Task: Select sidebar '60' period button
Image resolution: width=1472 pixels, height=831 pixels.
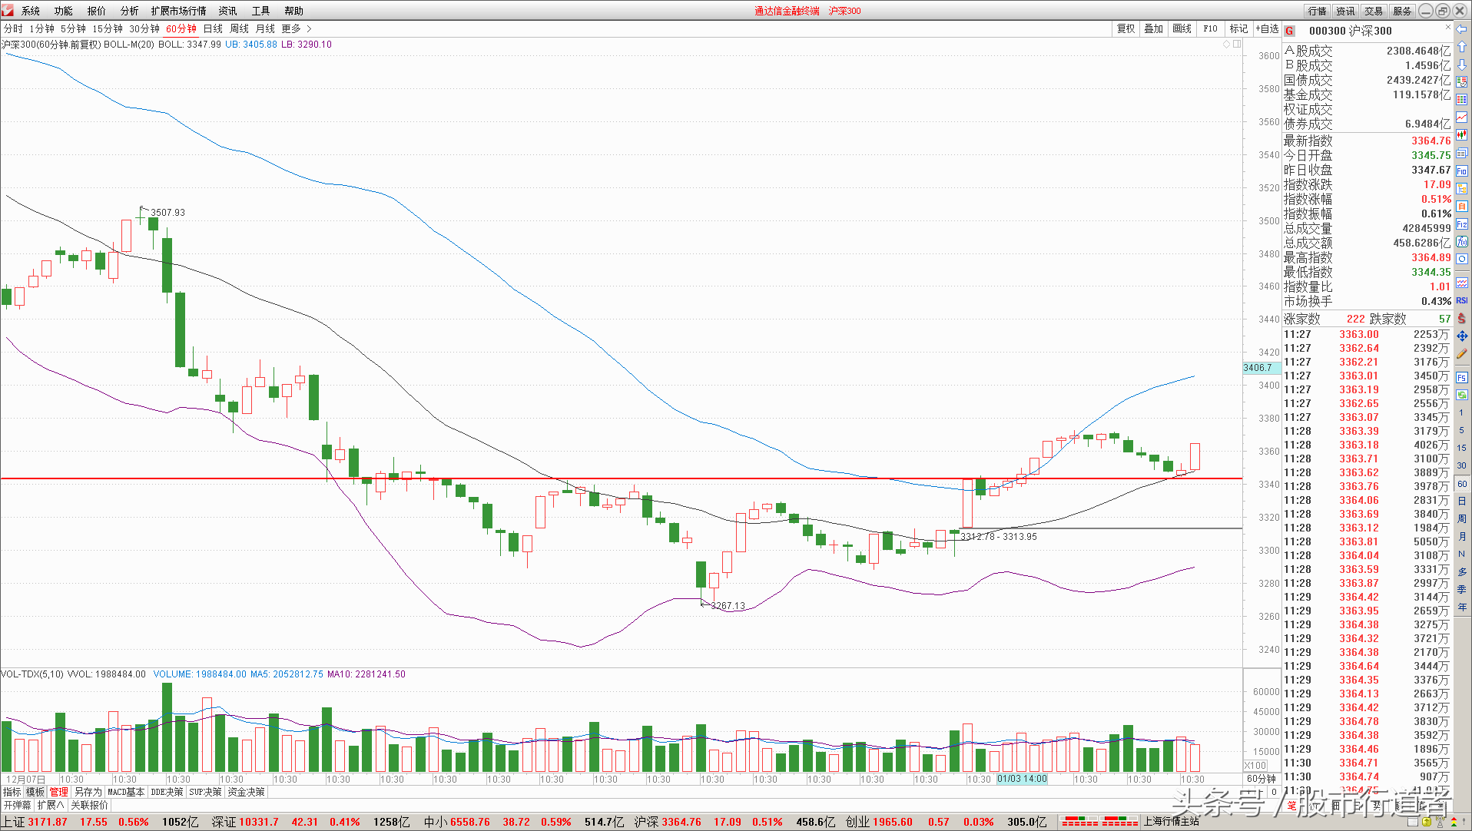Action: (x=1461, y=484)
